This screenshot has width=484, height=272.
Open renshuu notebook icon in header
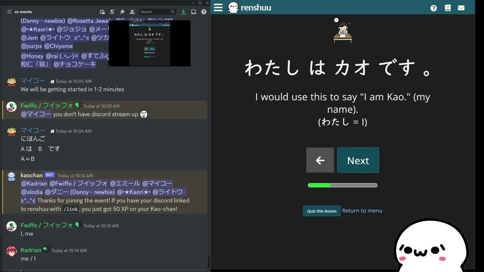[x=448, y=8]
